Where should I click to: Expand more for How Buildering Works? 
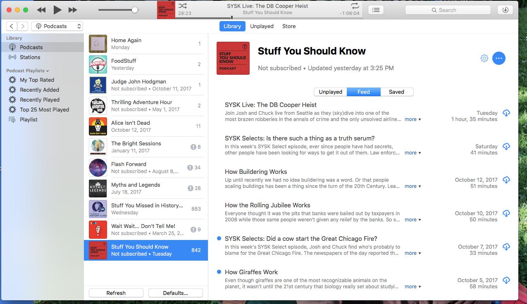coord(413,186)
